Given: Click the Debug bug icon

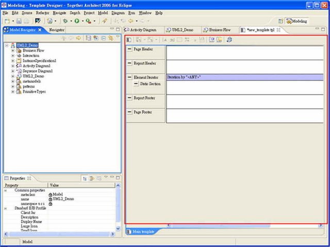Looking at the screenshot, I should coord(65,21).
